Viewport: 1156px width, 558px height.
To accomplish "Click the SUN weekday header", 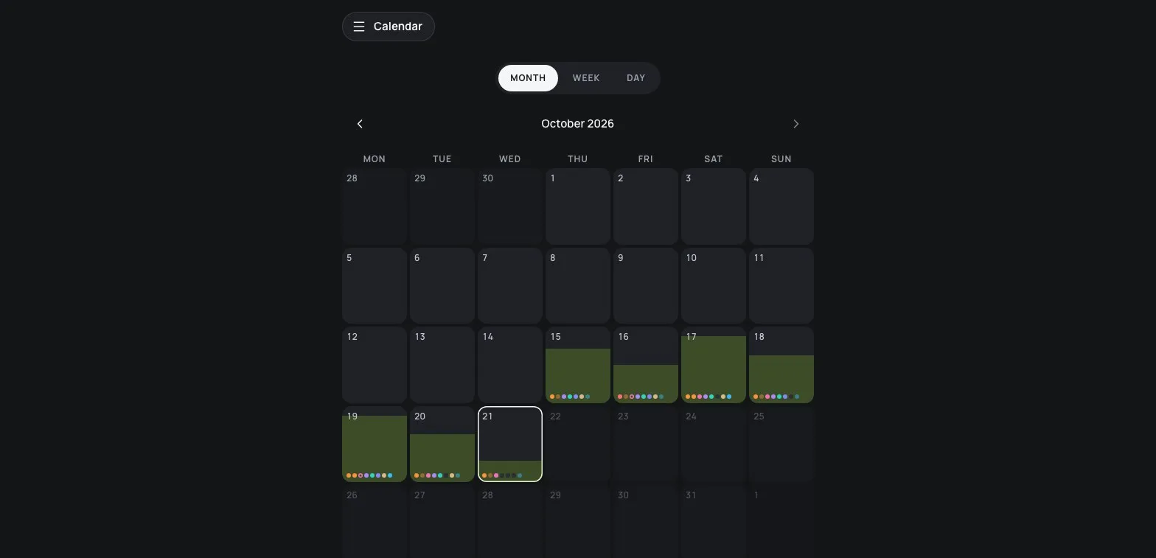I will [x=781, y=159].
